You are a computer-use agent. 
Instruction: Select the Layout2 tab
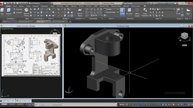click(20, 104)
